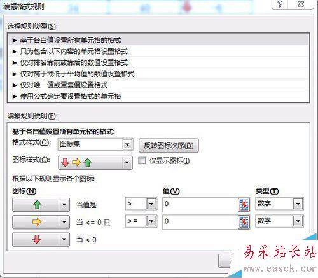This screenshot has width=318, height=278.
Task: Open the 图标样式 arrow set dropdown
Action: (95, 163)
